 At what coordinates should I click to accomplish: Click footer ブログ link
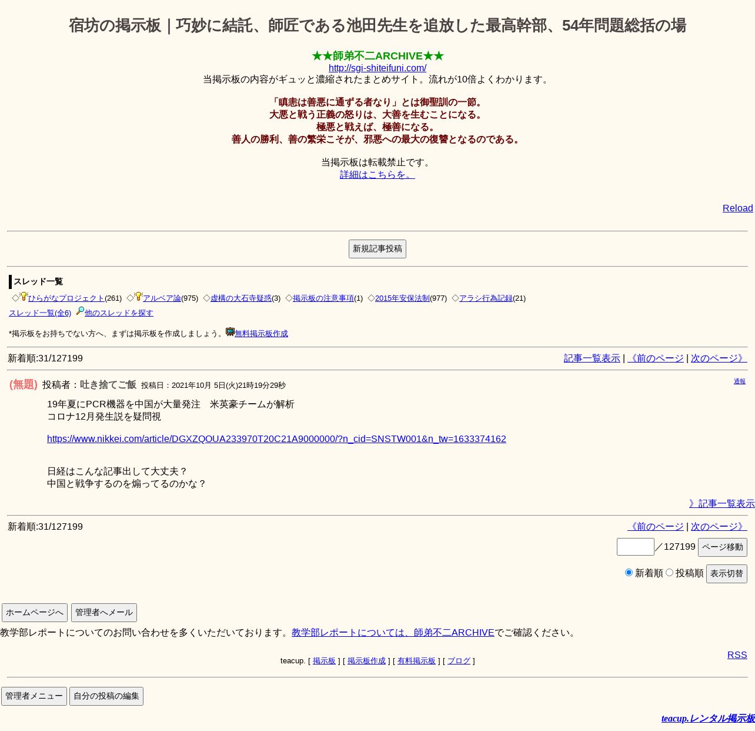(459, 661)
